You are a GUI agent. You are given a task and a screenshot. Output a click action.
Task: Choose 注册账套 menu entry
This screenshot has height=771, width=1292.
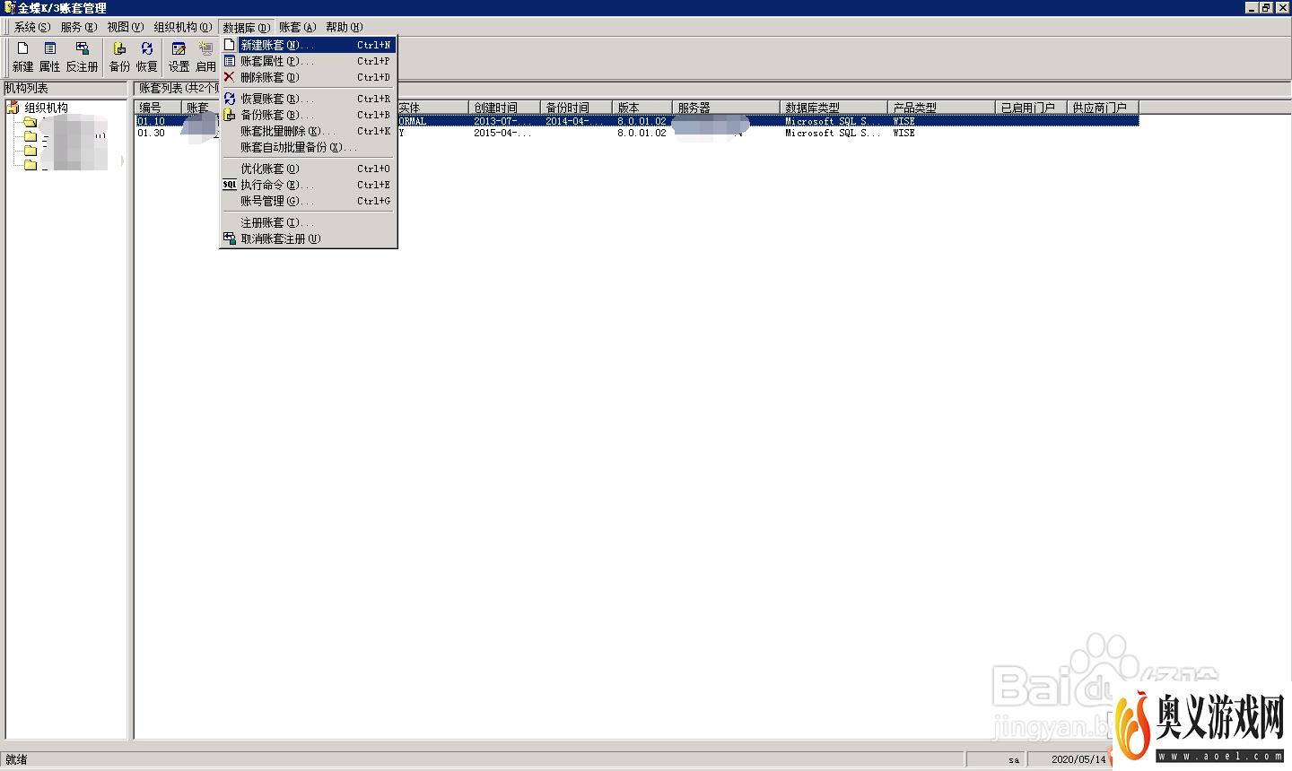(x=308, y=222)
